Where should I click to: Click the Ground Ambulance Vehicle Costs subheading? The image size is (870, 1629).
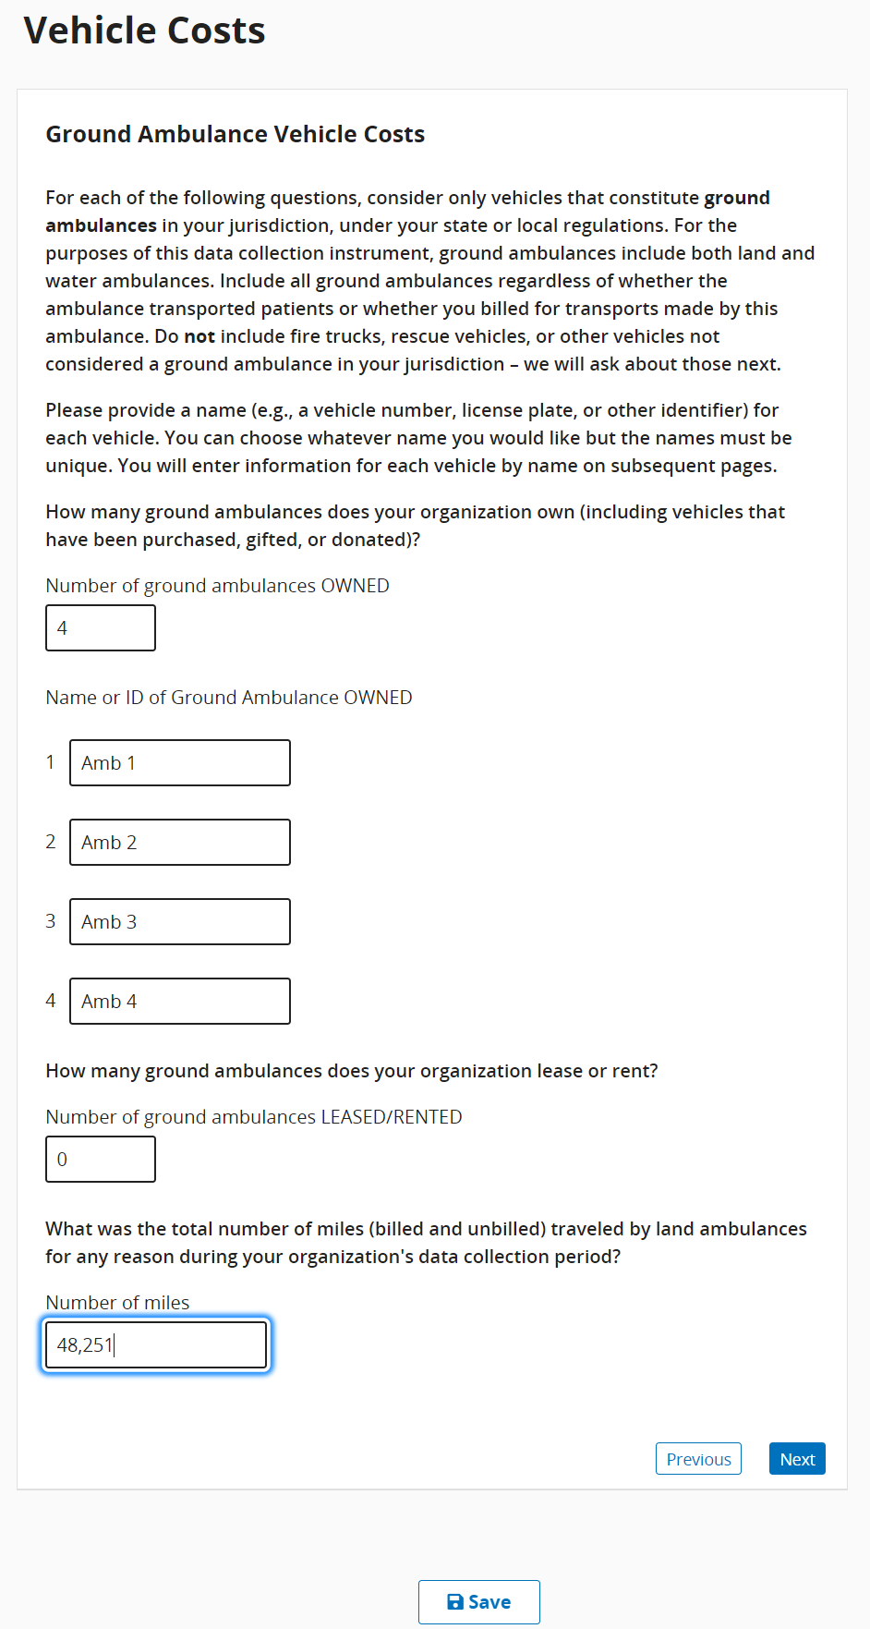pos(236,134)
